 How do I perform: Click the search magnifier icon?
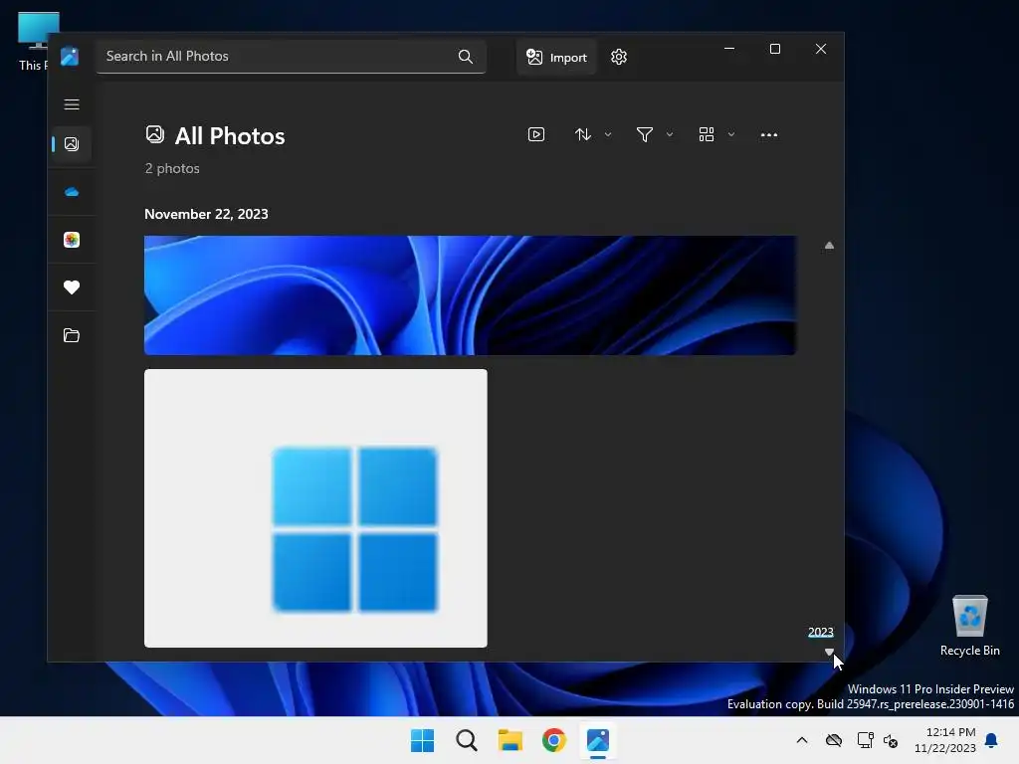pos(466,57)
